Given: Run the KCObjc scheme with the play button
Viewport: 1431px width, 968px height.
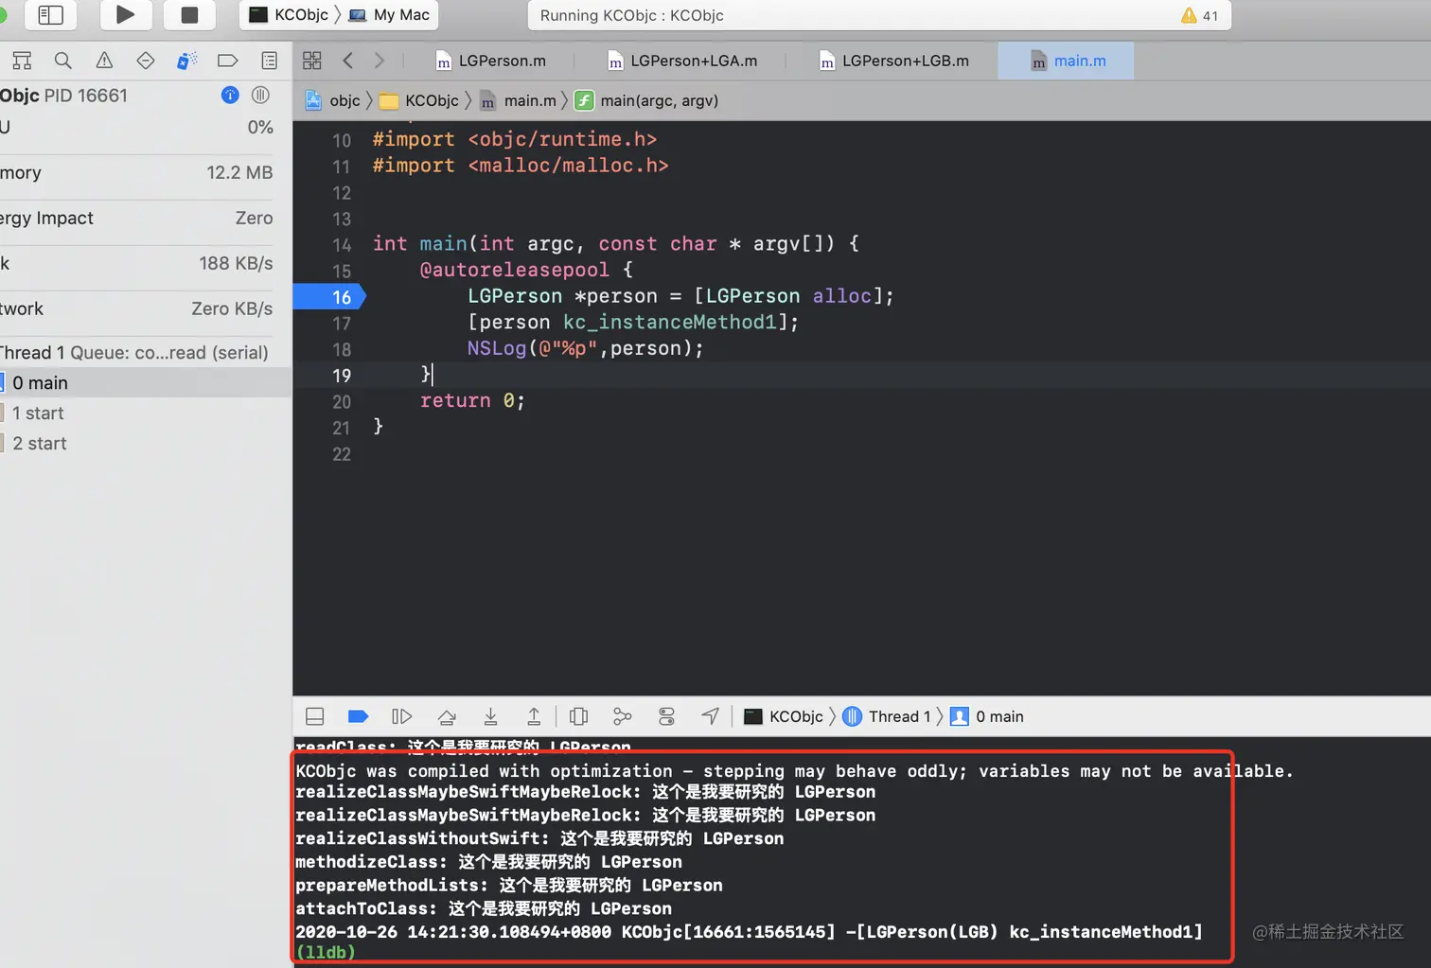Looking at the screenshot, I should (x=125, y=14).
